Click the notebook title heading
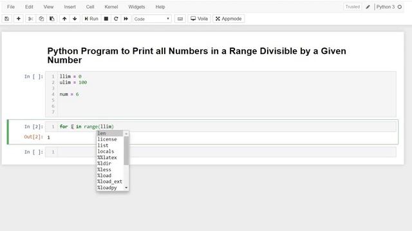The width and height of the screenshot is (412, 231). click(x=196, y=55)
